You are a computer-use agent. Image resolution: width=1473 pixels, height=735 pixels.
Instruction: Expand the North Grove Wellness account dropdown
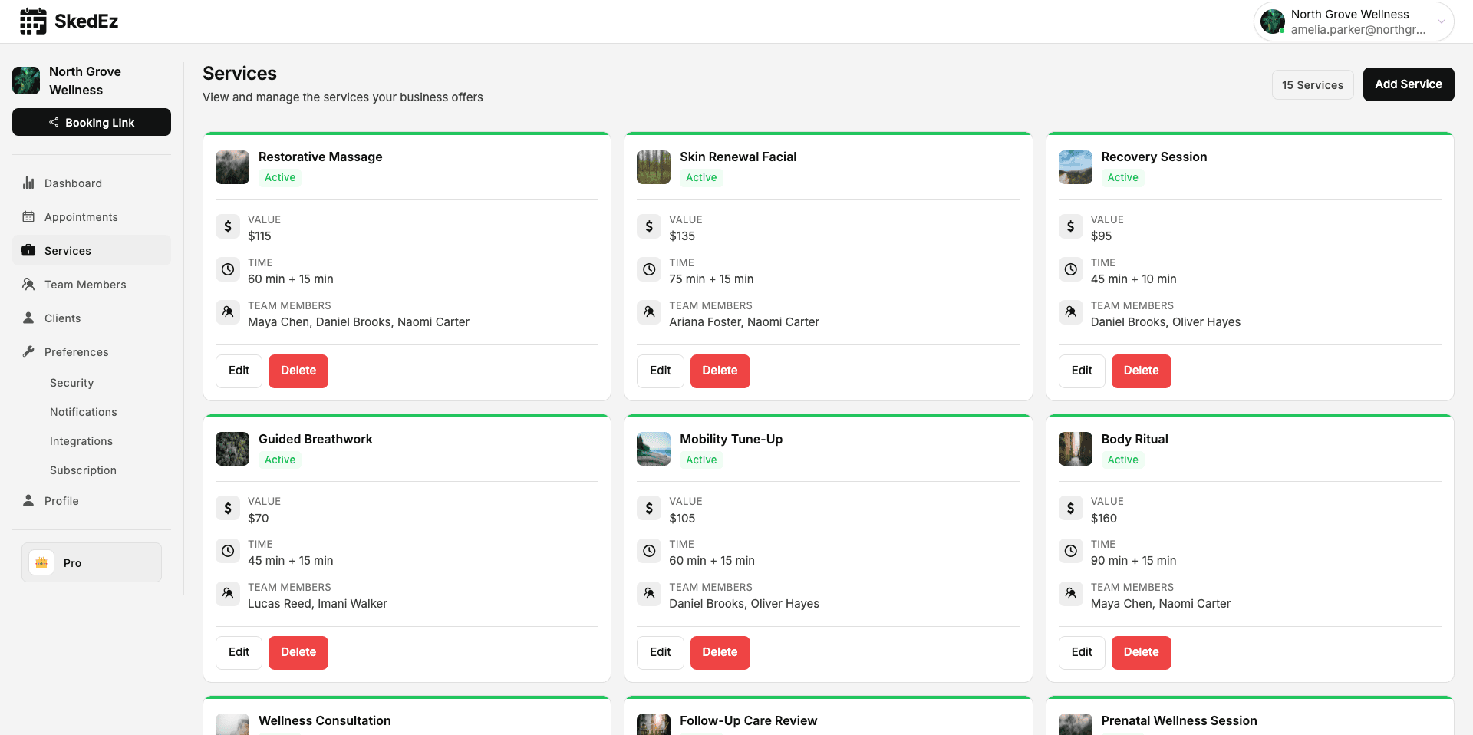click(x=1354, y=21)
